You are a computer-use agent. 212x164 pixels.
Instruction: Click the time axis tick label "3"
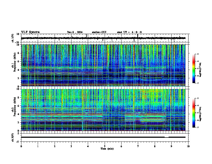(x=71, y=146)
